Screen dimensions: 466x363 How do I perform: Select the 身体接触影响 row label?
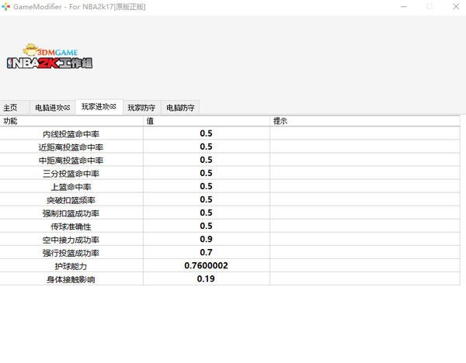click(x=71, y=279)
